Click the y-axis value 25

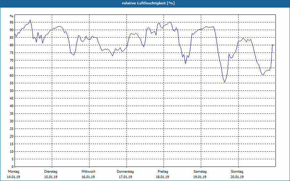(x=12, y=129)
